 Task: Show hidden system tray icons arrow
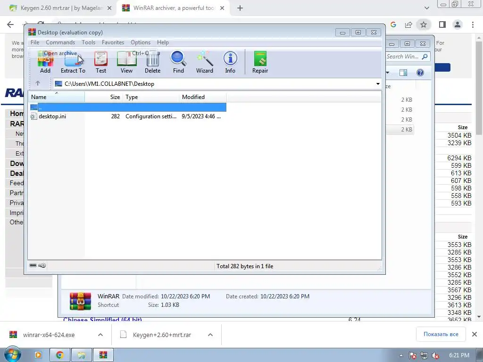click(x=401, y=355)
